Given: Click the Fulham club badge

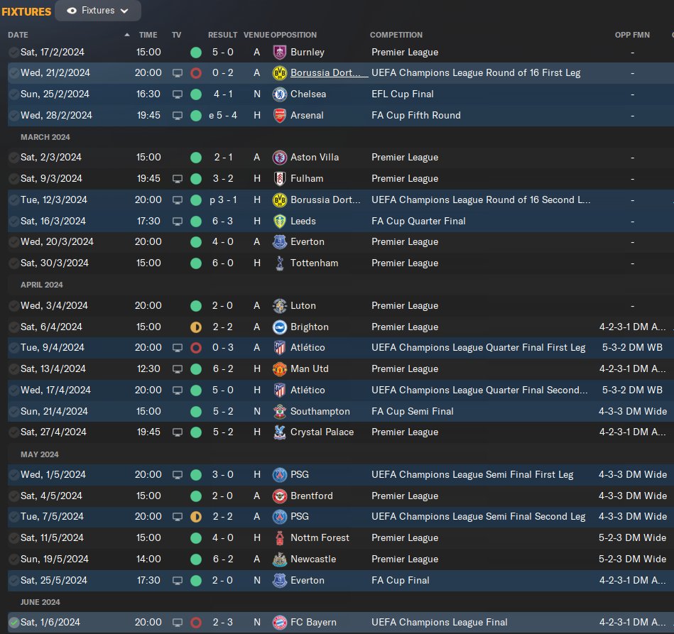Looking at the screenshot, I should tap(280, 178).
